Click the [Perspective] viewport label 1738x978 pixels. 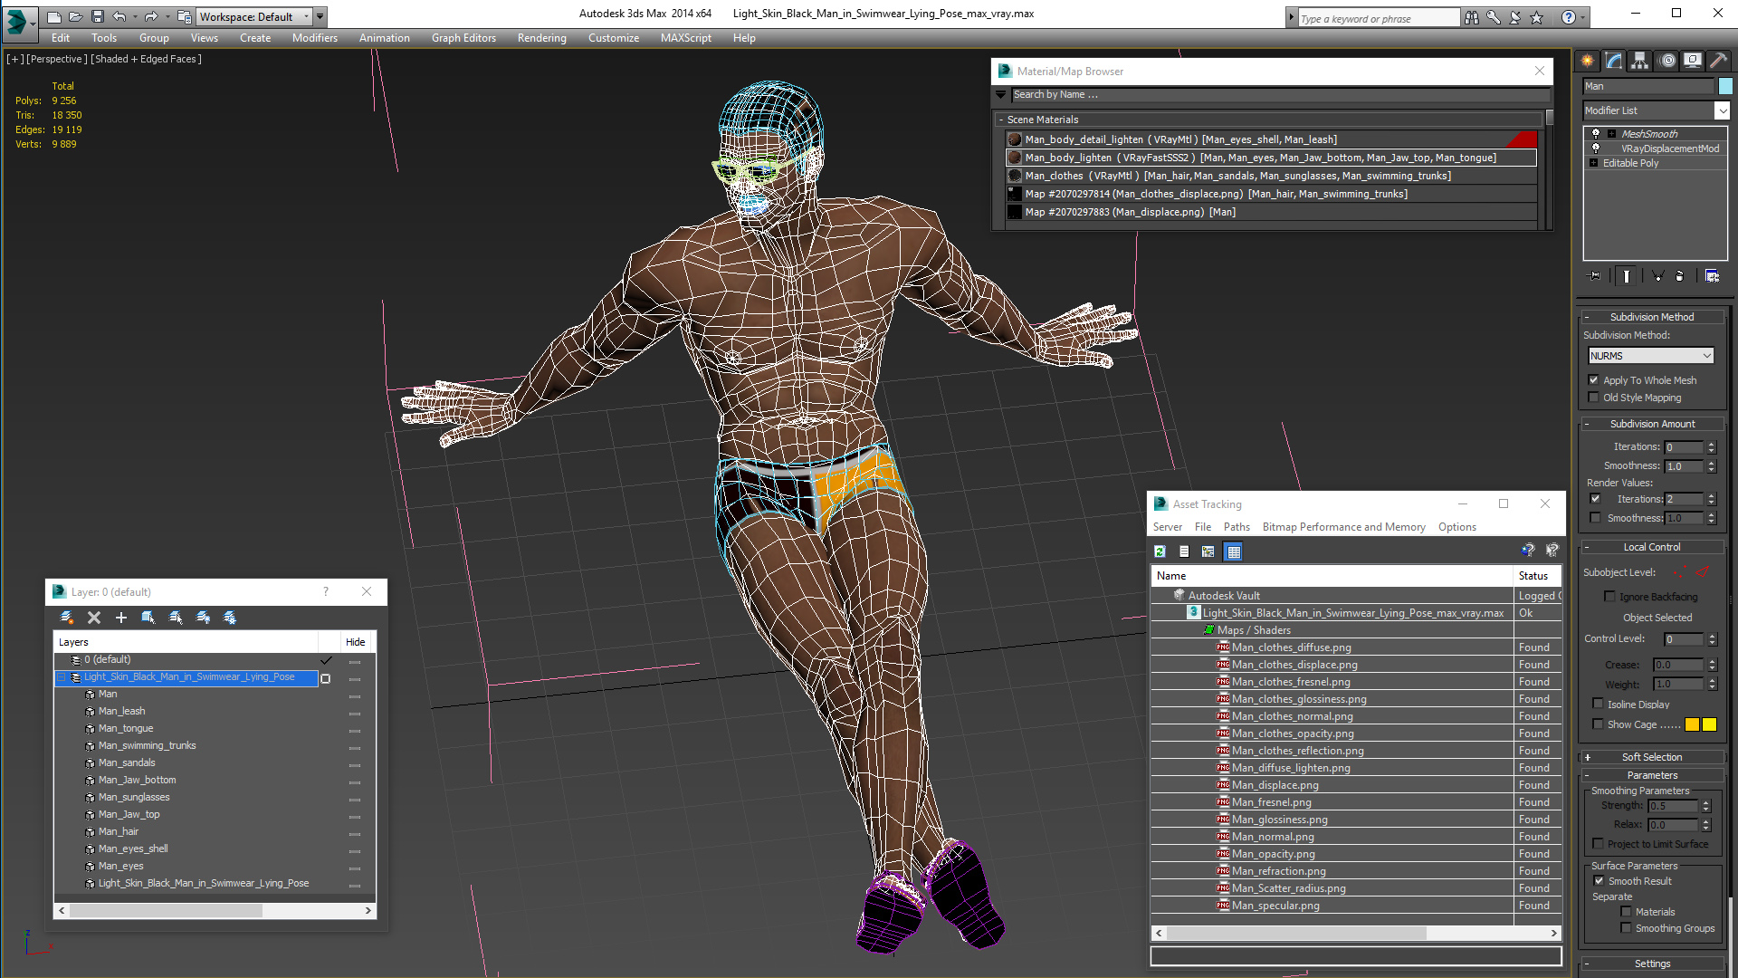(x=57, y=59)
